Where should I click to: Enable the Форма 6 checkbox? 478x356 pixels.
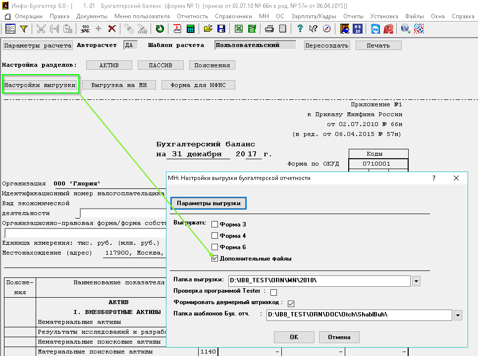[x=214, y=247]
